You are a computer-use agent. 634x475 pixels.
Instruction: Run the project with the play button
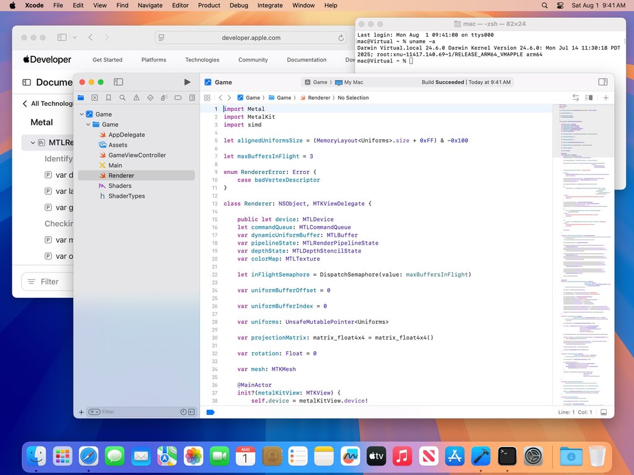[x=187, y=82]
